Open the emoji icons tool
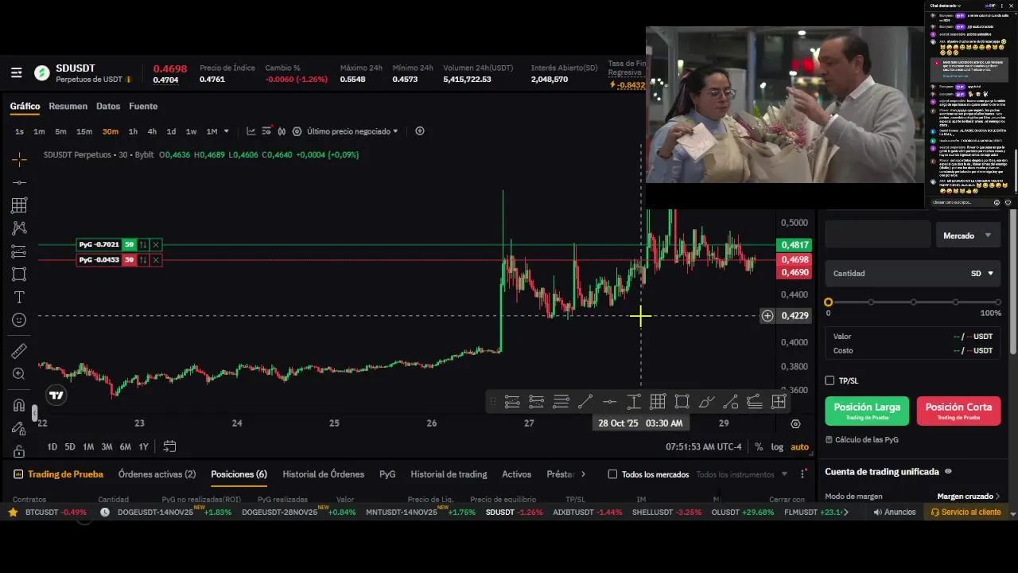Screen dimensions: 1018x573 (x=19, y=320)
